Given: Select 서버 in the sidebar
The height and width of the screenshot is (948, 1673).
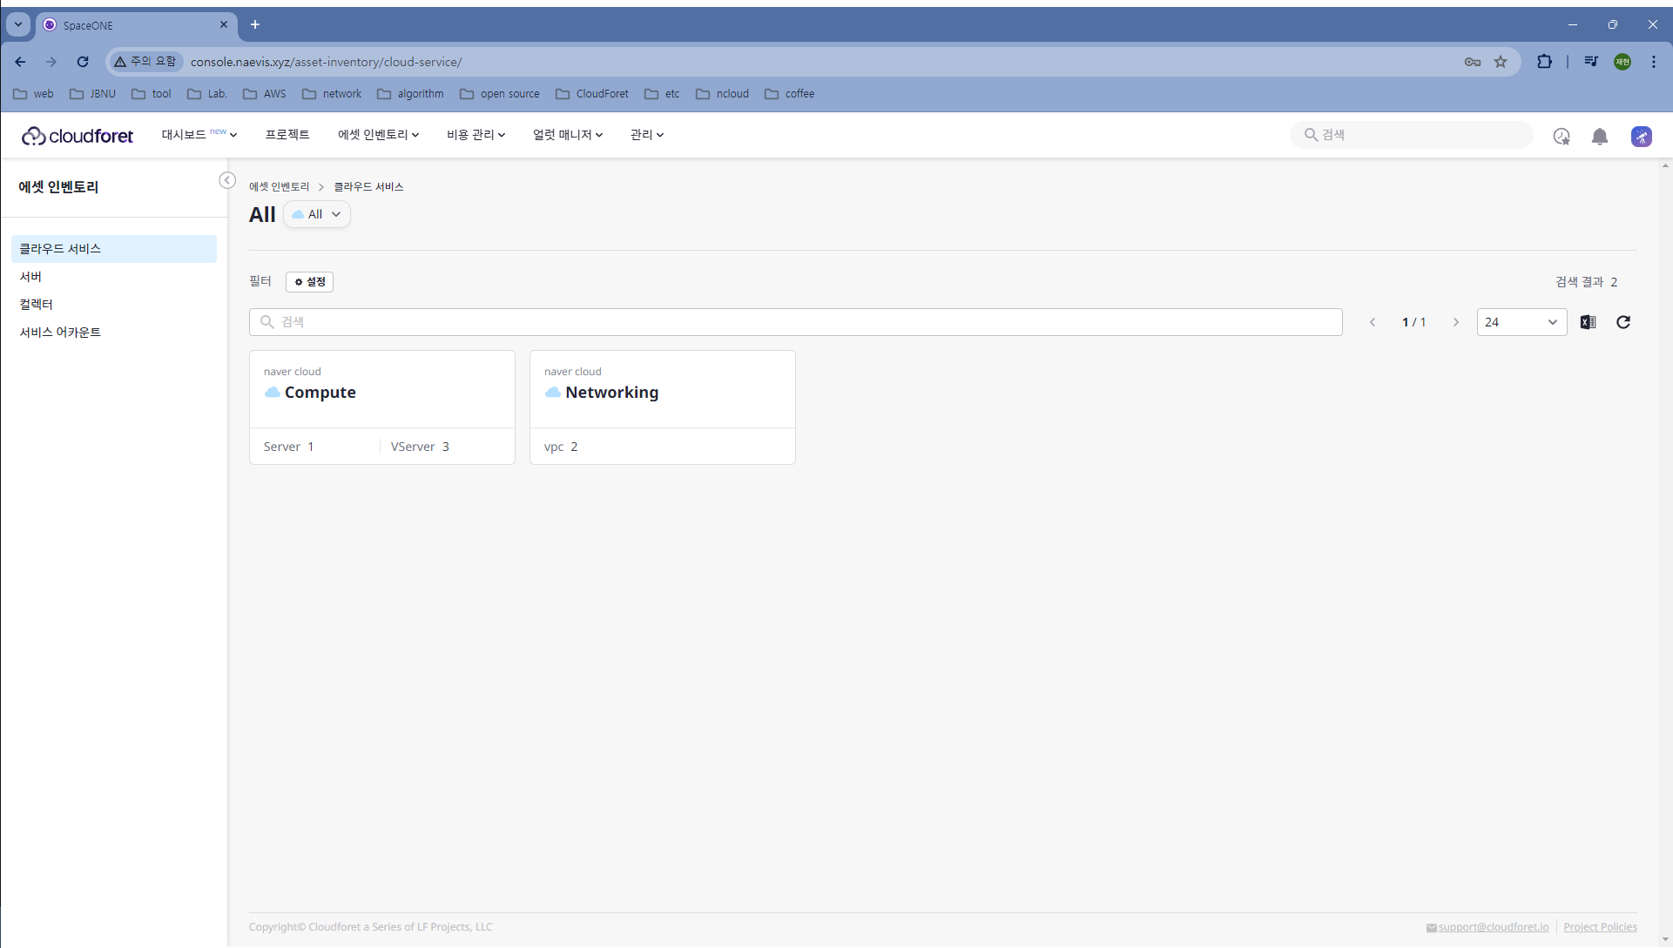Looking at the screenshot, I should click(31, 277).
